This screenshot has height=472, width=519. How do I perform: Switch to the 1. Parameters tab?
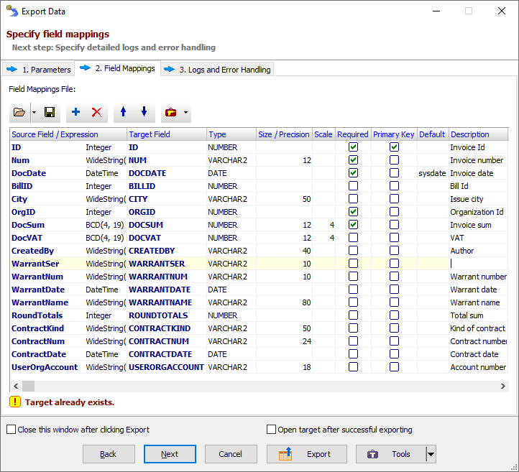[39, 70]
